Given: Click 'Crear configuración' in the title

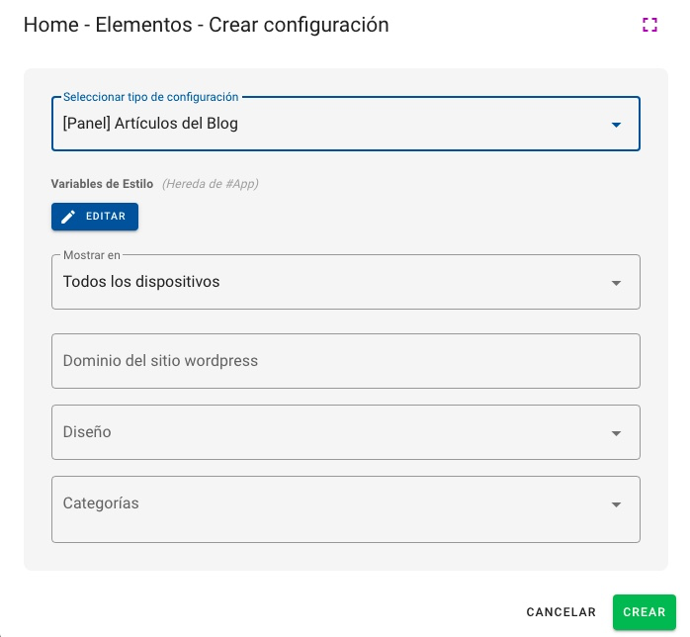Looking at the screenshot, I should click(x=299, y=25).
